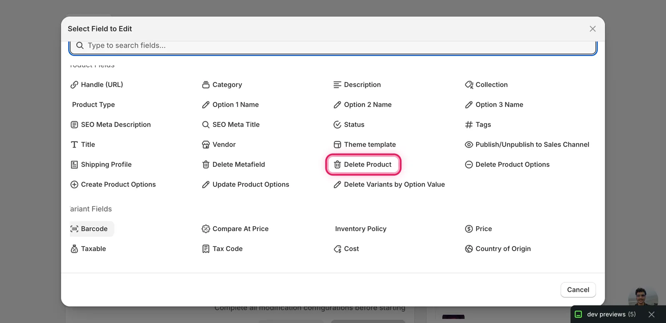Choose Update Product Options field

click(x=246, y=185)
